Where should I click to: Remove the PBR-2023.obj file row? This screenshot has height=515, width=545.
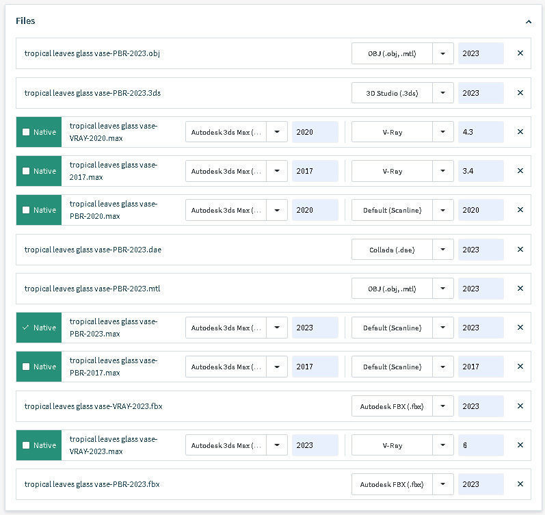point(520,53)
